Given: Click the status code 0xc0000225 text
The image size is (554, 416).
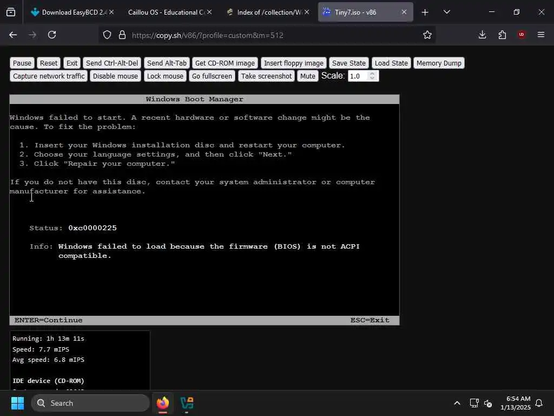Looking at the screenshot, I should 92,228.
